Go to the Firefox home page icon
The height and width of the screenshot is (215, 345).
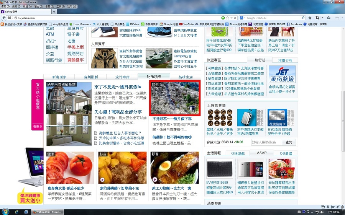[310, 18]
